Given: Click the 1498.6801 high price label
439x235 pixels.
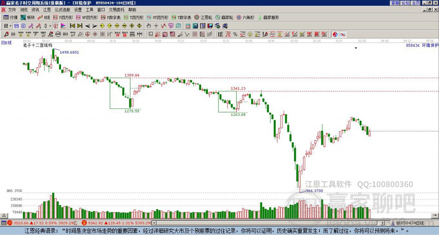Looking at the screenshot, I should [x=69, y=52].
